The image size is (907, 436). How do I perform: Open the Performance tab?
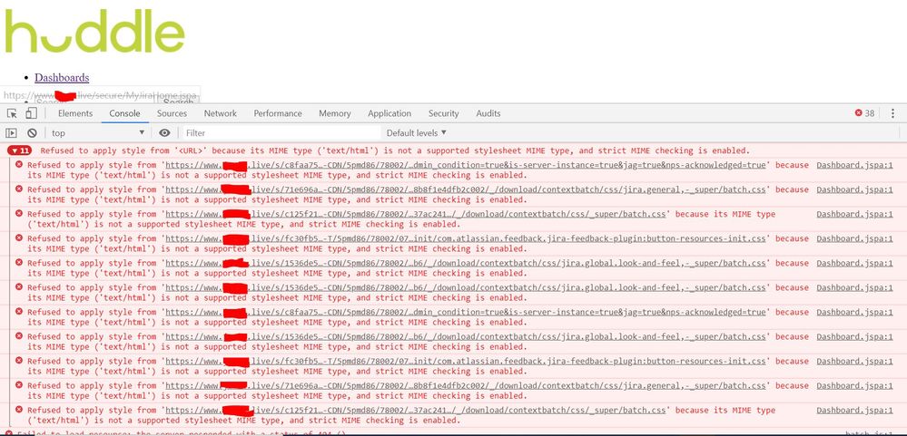click(x=278, y=114)
